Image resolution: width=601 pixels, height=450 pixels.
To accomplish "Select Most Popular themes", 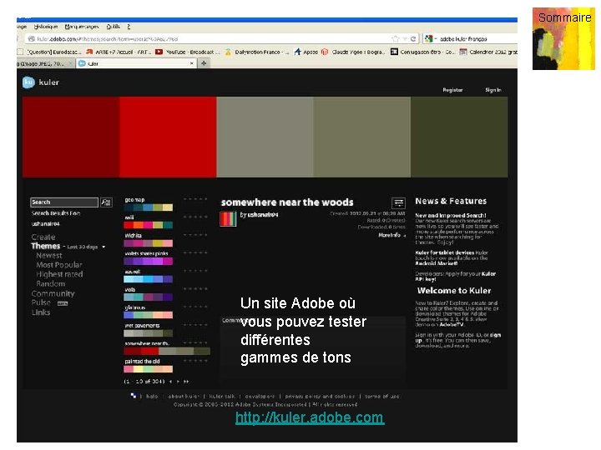I will tap(59, 265).
